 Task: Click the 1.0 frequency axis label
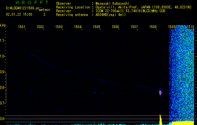click(x=2, y=56)
